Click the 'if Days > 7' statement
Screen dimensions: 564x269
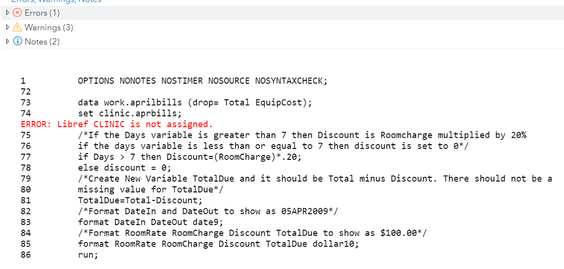click(x=189, y=157)
